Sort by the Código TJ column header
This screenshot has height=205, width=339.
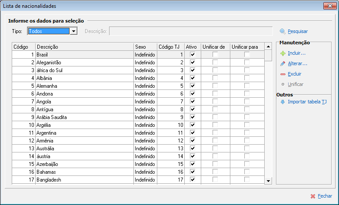[170, 47]
